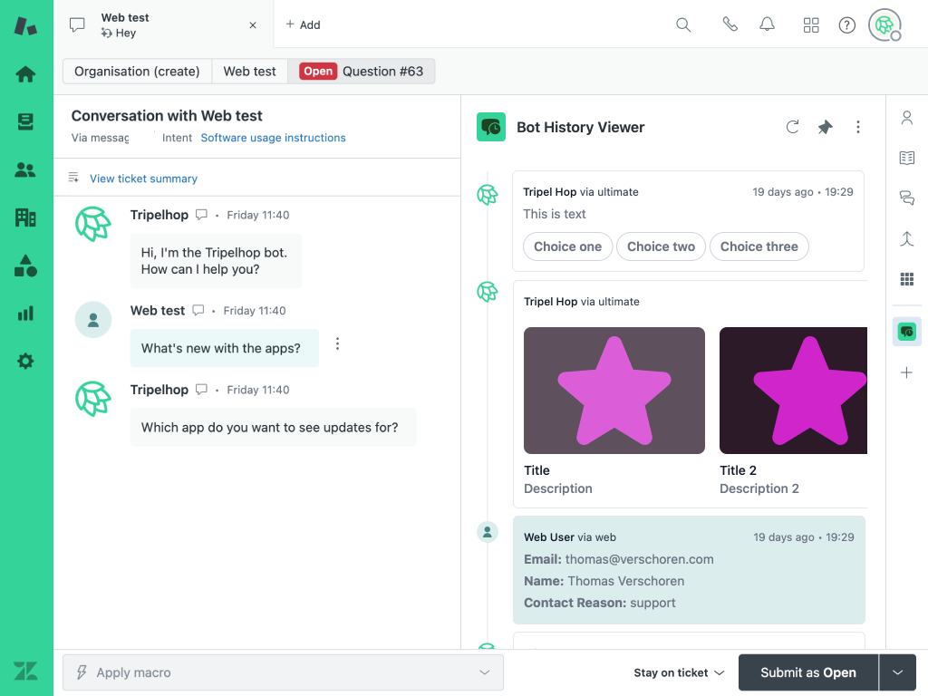This screenshot has height=696, width=928.
Task: Toggle pin for Bot History Viewer app
Action: (825, 128)
